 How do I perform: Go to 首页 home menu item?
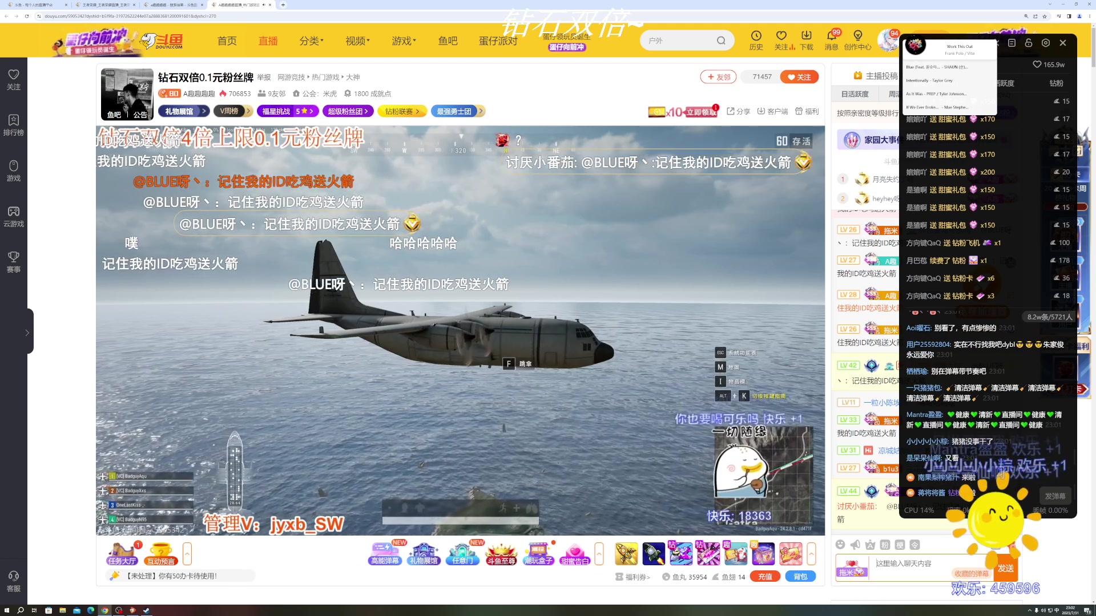pyautogui.click(x=227, y=40)
